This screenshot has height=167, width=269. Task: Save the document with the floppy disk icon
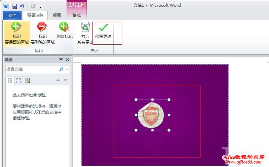(x=15, y=6)
